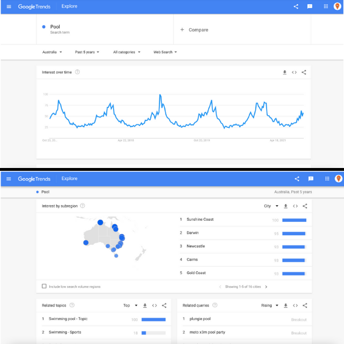Click Google Trends logo in top header
The image size is (344, 344).
tap(34, 6)
